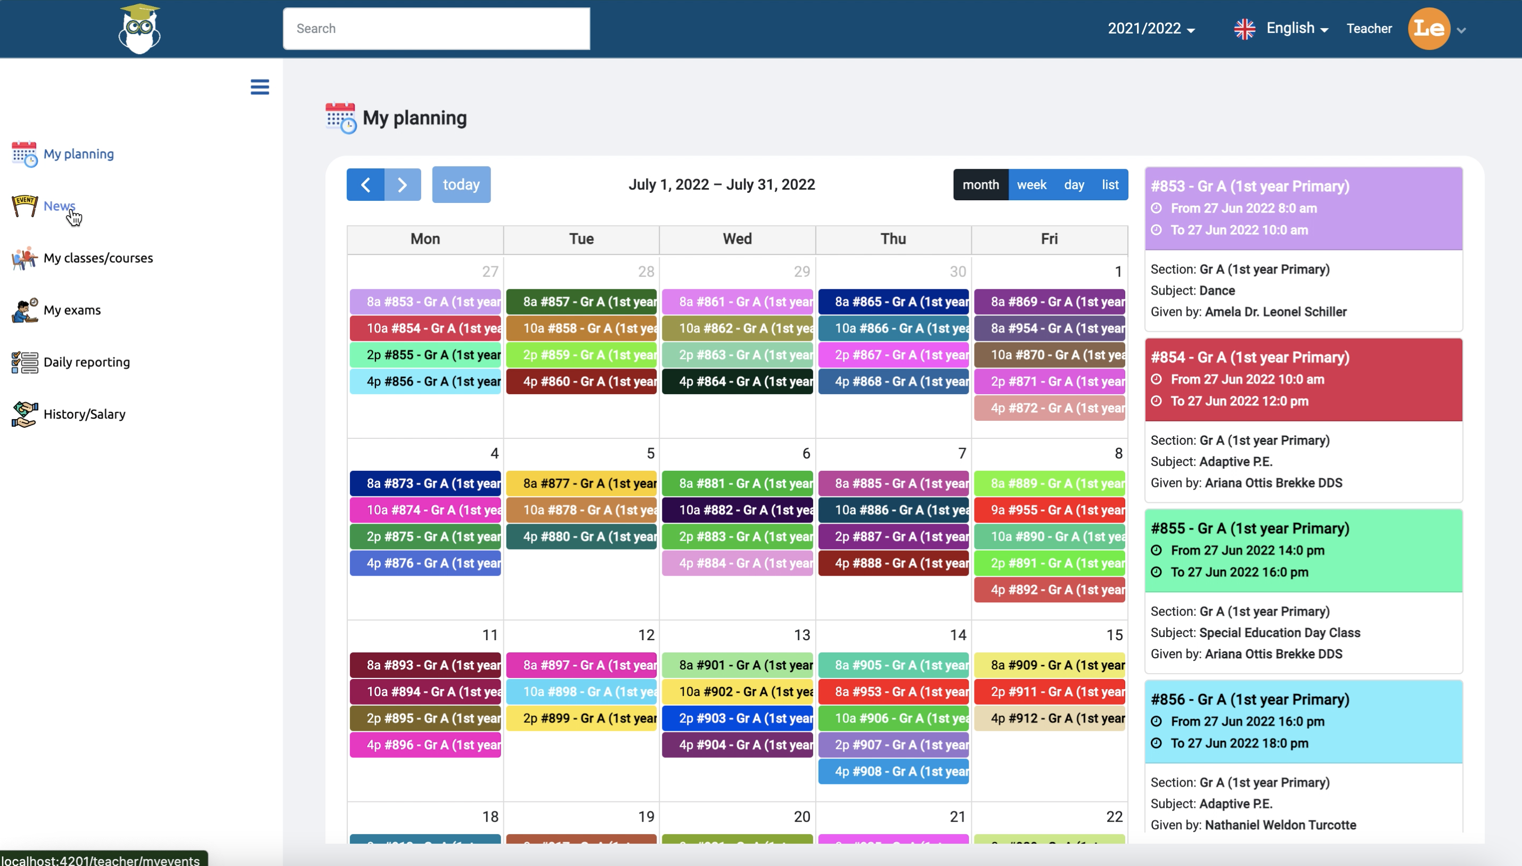Select the green #855 detail card header
Viewport: 1522px width, 866px height.
(x=1303, y=550)
